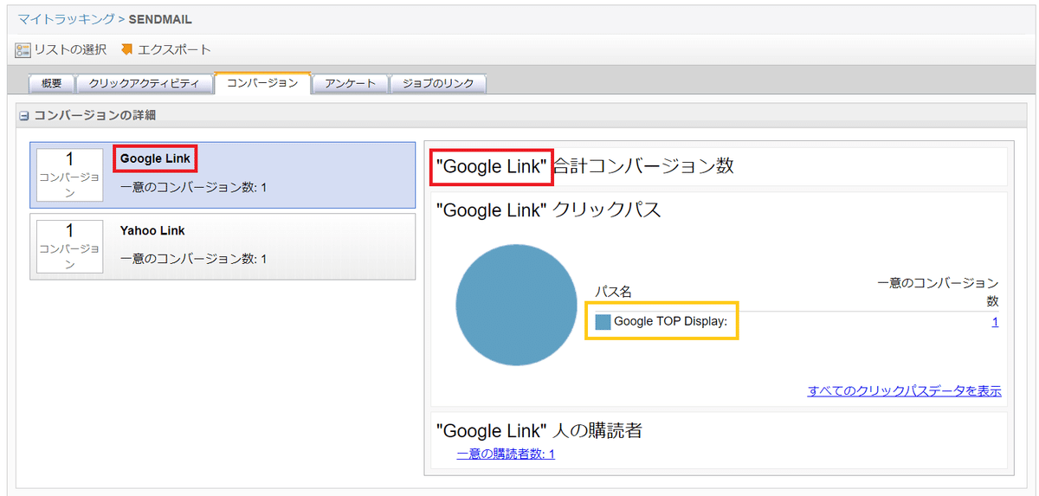Image resolution: width=1039 pixels, height=496 pixels.
Task: Click "Google Link" クリックパス heading
Action: 548,209
